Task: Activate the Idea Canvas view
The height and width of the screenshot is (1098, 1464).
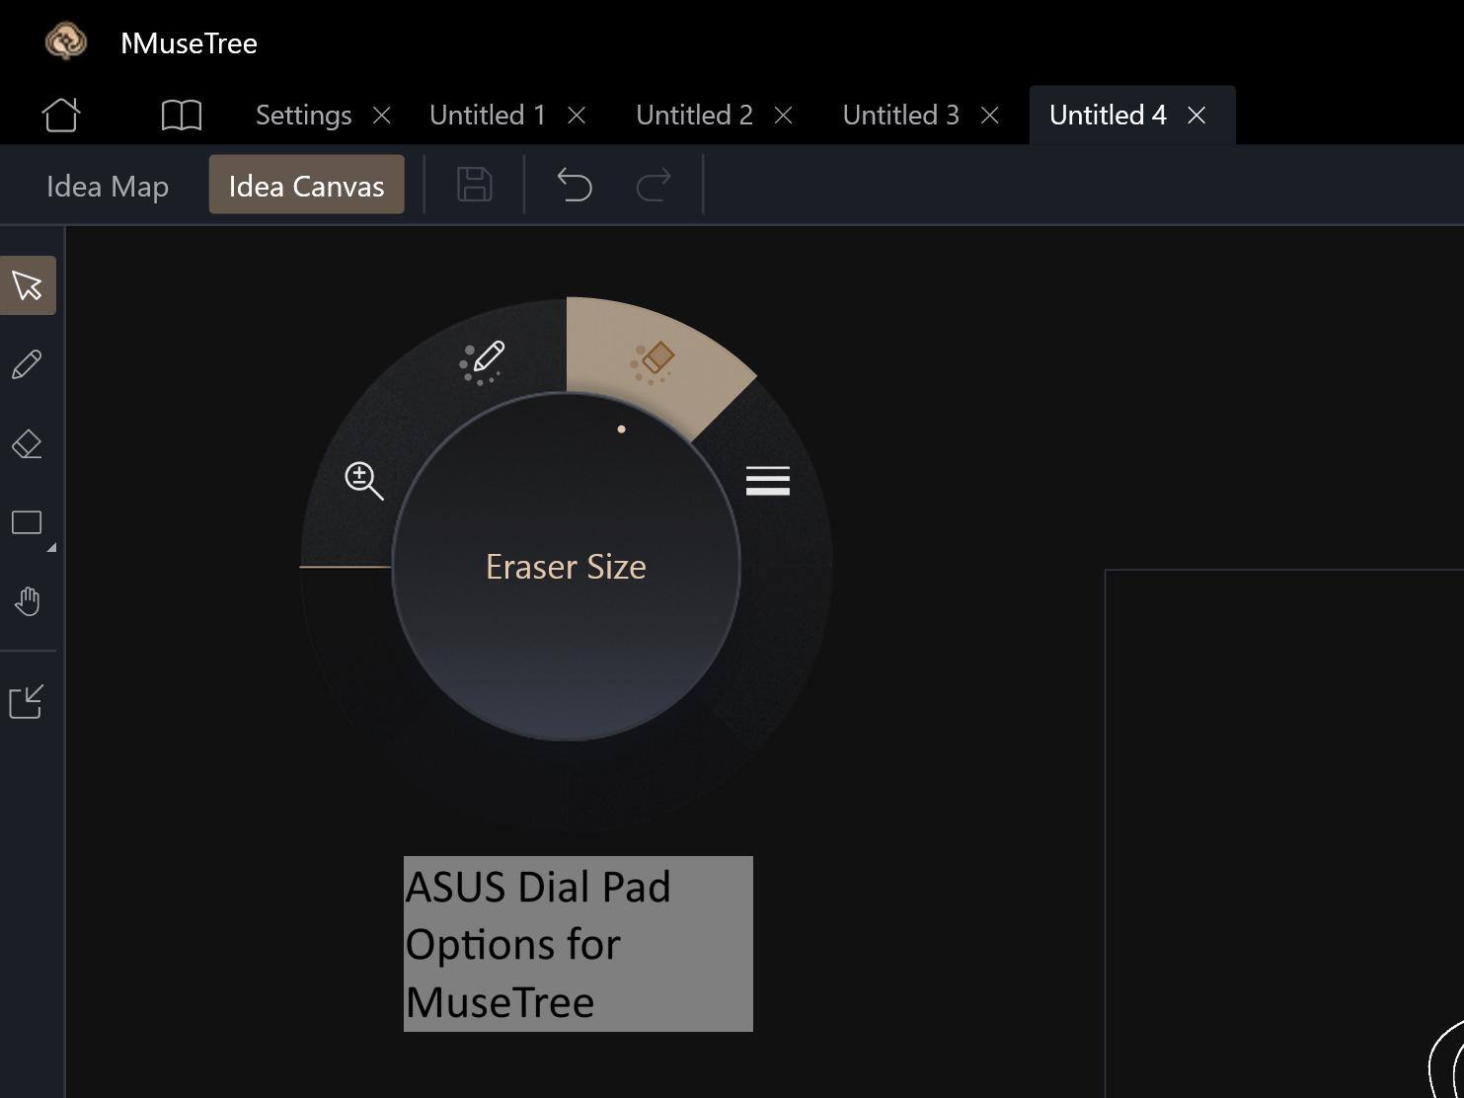Action: click(x=306, y=186)
